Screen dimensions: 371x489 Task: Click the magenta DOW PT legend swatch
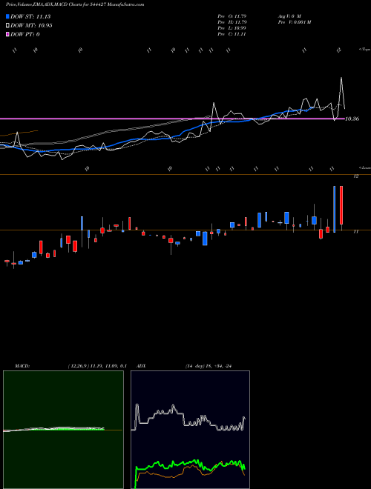point(7,34)
